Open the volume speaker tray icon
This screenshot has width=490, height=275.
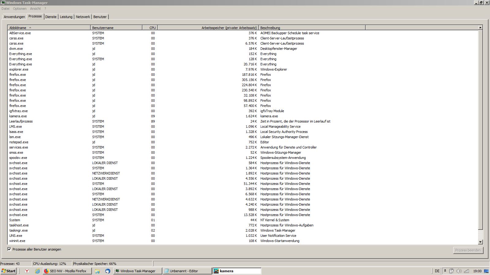[x=459, y=271]
